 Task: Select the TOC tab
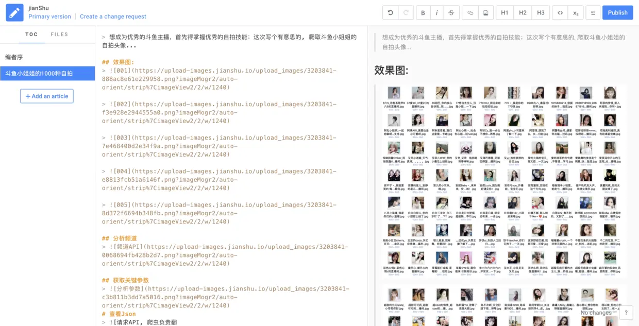pos(31,35)
